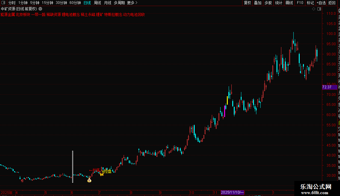Click the yellow highlighted candlestick
Viewport: 340px width, 196px height.
pyautogui.click(x=227, y=100)
